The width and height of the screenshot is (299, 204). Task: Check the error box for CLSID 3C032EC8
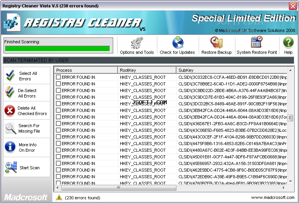[x=58, y=77]
